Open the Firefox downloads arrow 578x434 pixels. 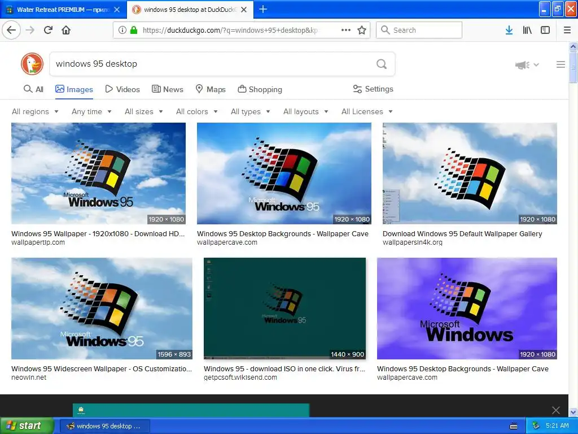point(509,30)
